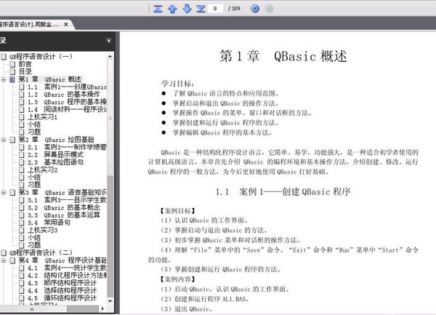Open bookmark 1.1 案例1——创建QBasic

point(67,87)
